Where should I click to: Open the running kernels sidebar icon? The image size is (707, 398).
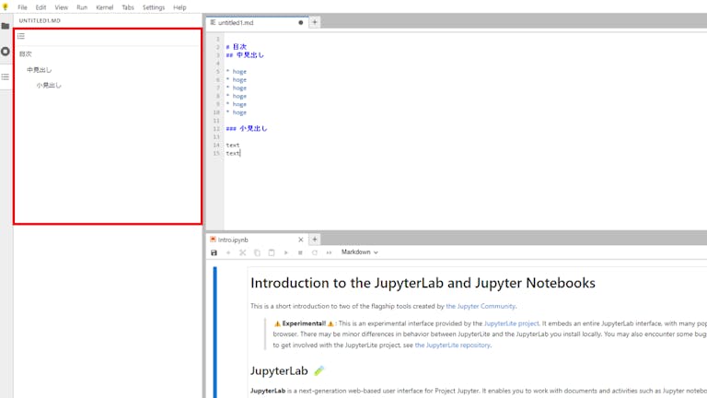point(6,52)
